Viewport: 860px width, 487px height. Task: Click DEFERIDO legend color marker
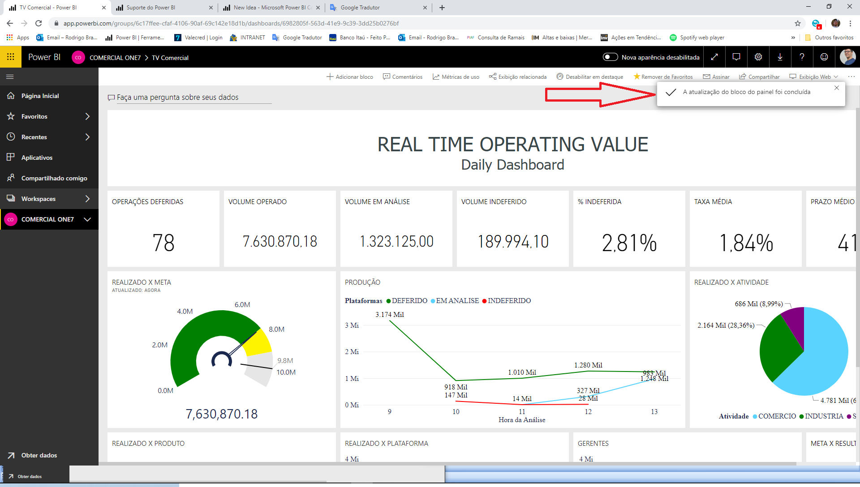coord(388,301)
